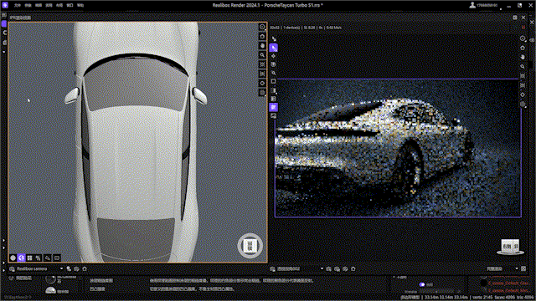Image resolution: width=536 pixels, height=301 pixels.
Task: Click the percent icon in the left viewport bottom bar
Action: point(39,258)
